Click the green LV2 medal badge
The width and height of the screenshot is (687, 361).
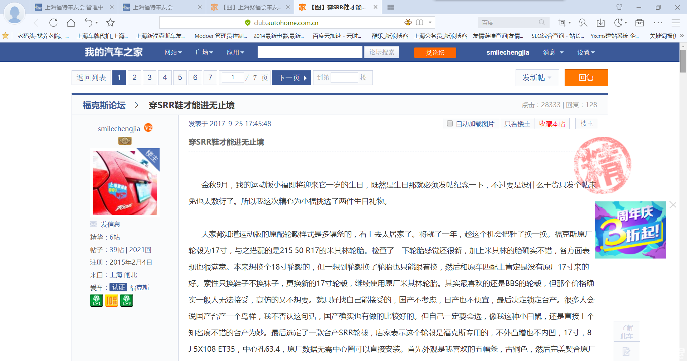(x=127, y=300)
